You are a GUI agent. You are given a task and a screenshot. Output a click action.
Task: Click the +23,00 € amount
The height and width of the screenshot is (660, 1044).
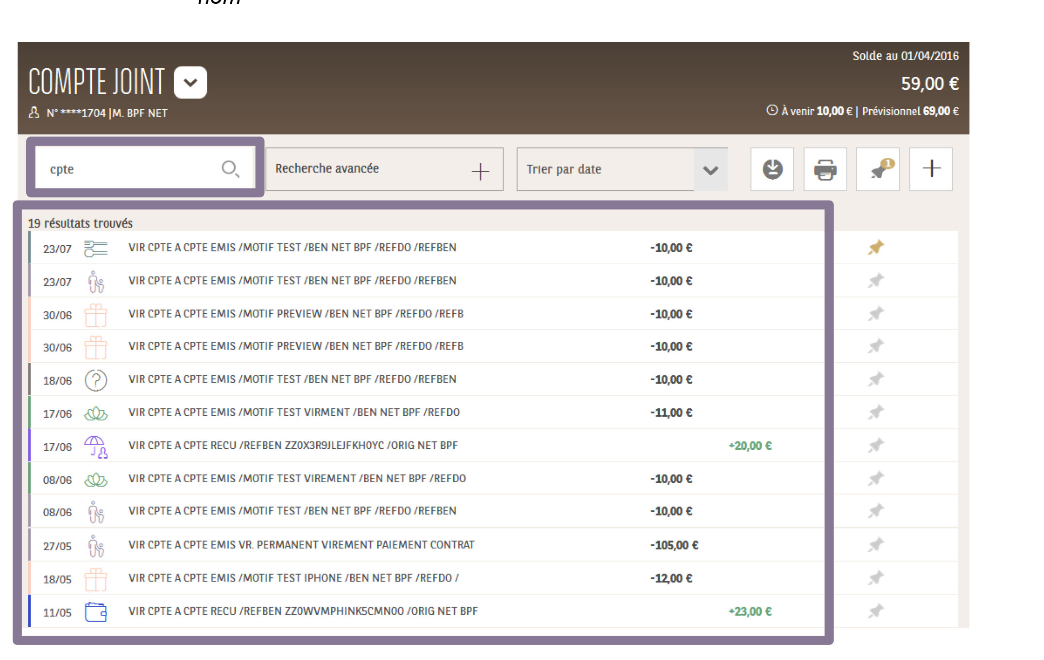click(x=750, y=611)
